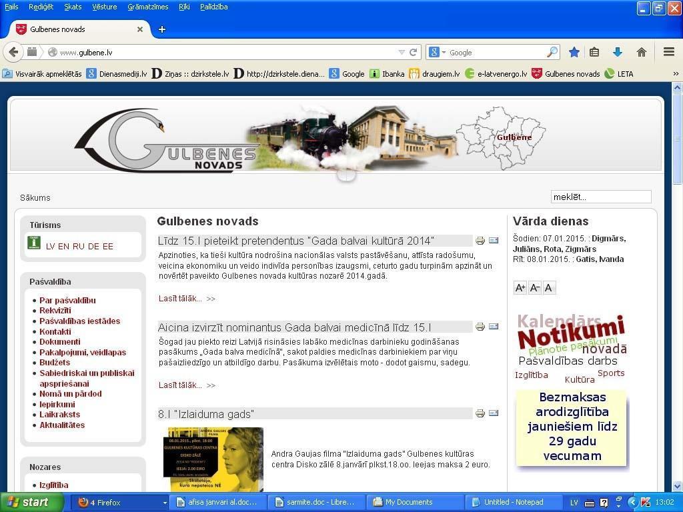Expand the URL bar history dropdown

pos(402,52)
